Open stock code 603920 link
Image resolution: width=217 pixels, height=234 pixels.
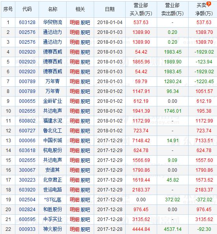pos(27,190)
